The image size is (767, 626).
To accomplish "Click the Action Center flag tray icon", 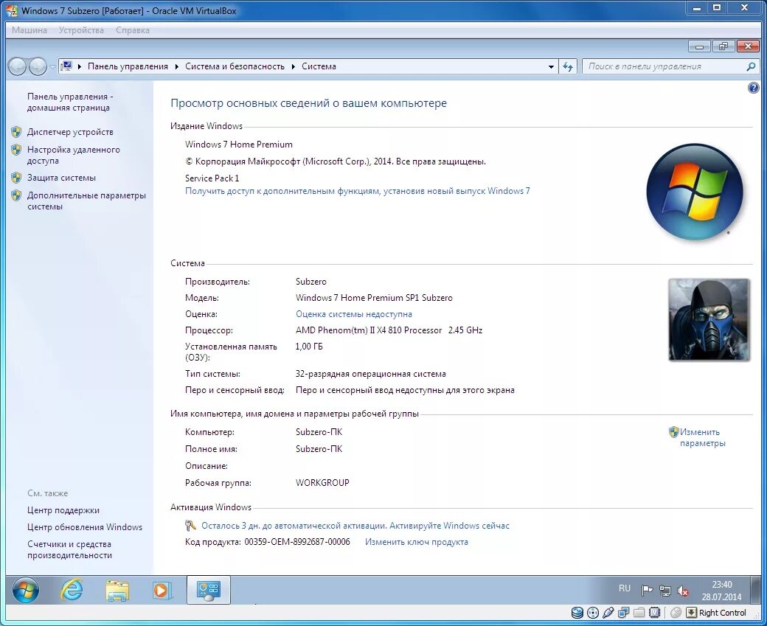I will click(x=648, y=591).
